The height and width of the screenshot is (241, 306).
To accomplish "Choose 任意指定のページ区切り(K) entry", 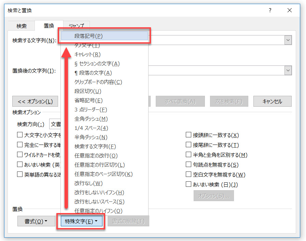I will [103, 174].
